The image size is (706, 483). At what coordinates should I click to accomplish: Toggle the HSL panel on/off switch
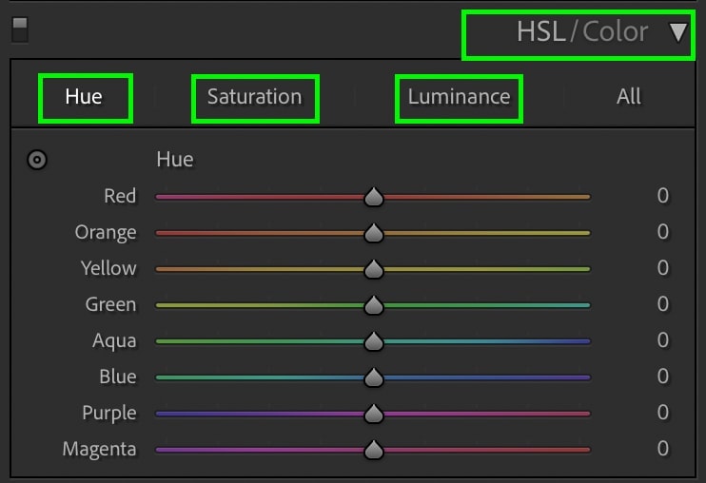click(19, 30)
